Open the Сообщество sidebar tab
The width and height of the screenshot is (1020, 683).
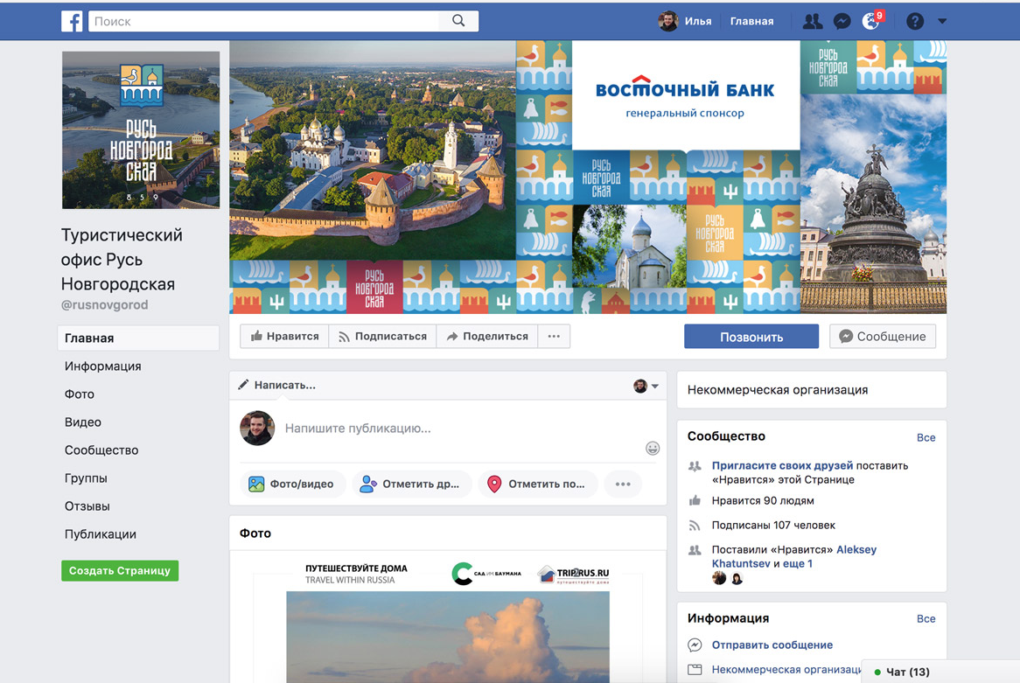101,450
